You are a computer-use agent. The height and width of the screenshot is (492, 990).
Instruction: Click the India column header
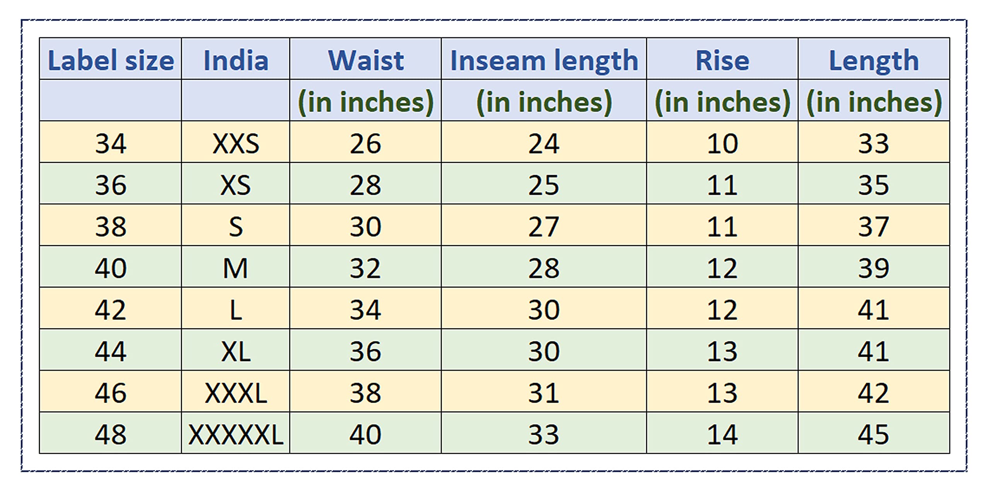click(236, 60)
